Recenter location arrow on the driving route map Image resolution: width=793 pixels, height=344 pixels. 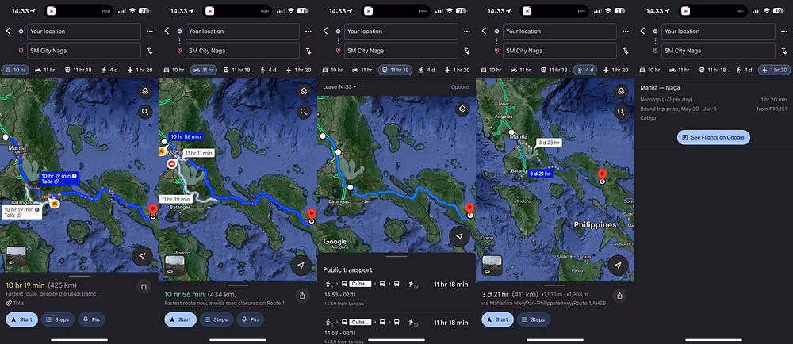(143, 256)
